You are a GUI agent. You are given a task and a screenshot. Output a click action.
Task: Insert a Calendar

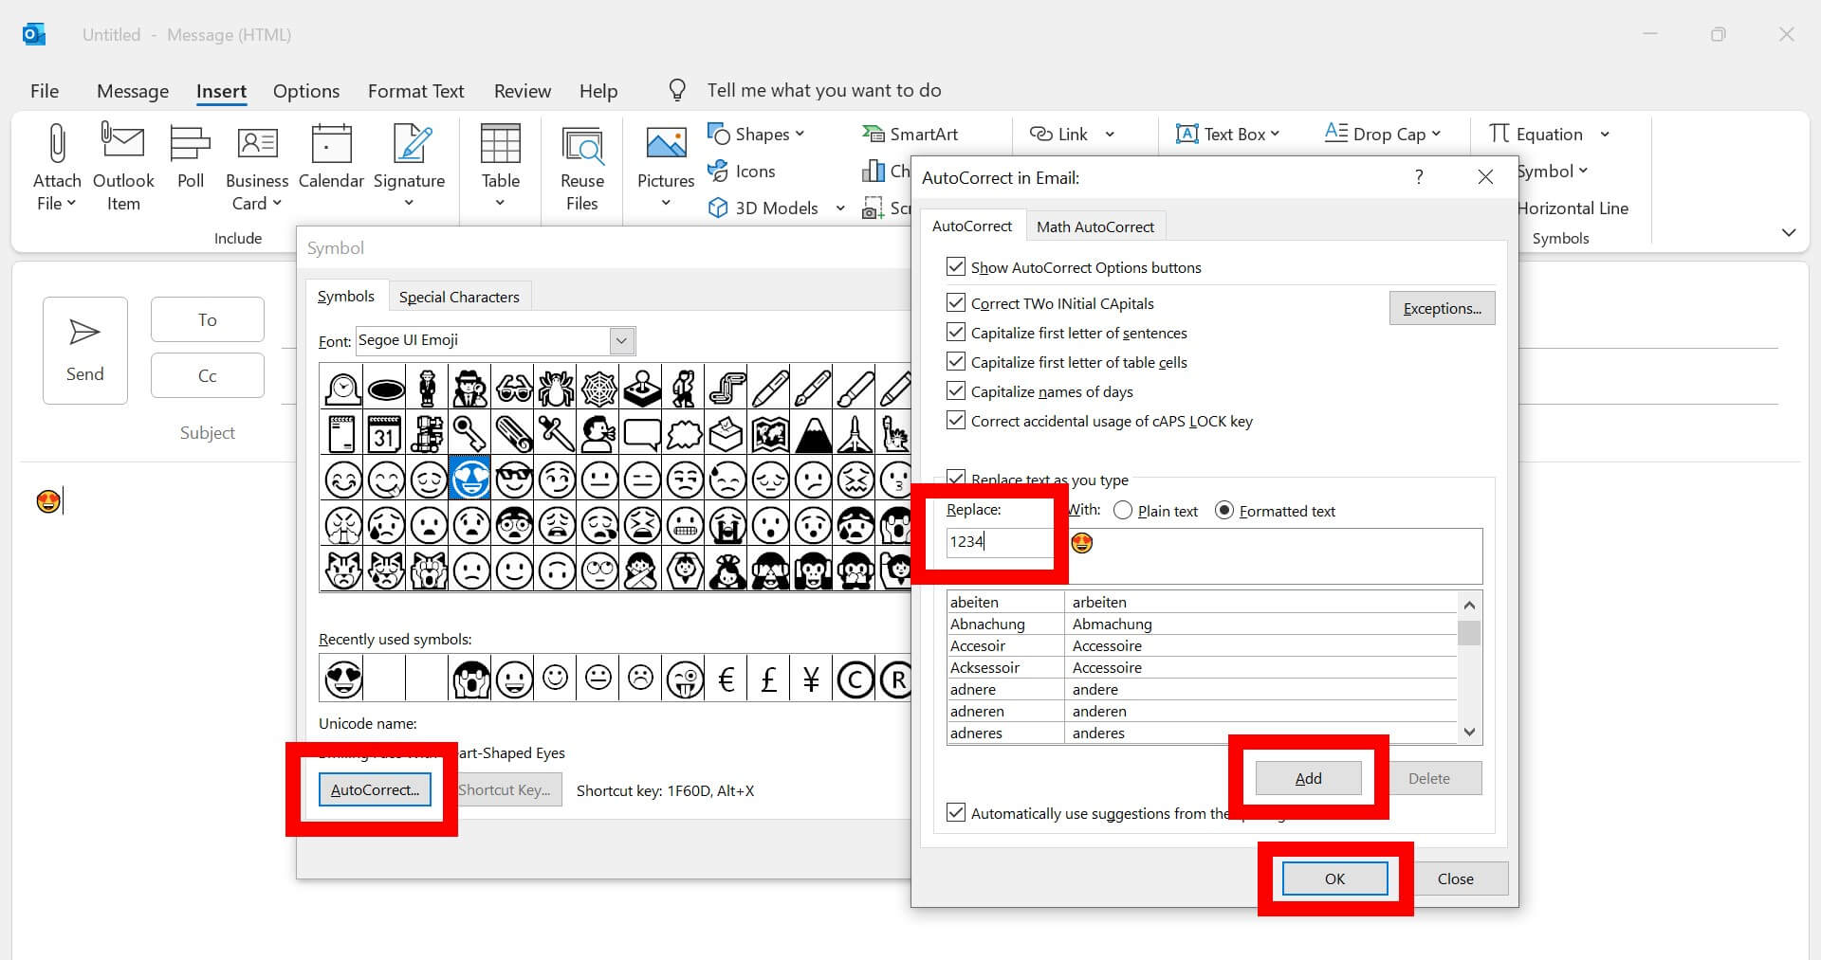[331, 156]
